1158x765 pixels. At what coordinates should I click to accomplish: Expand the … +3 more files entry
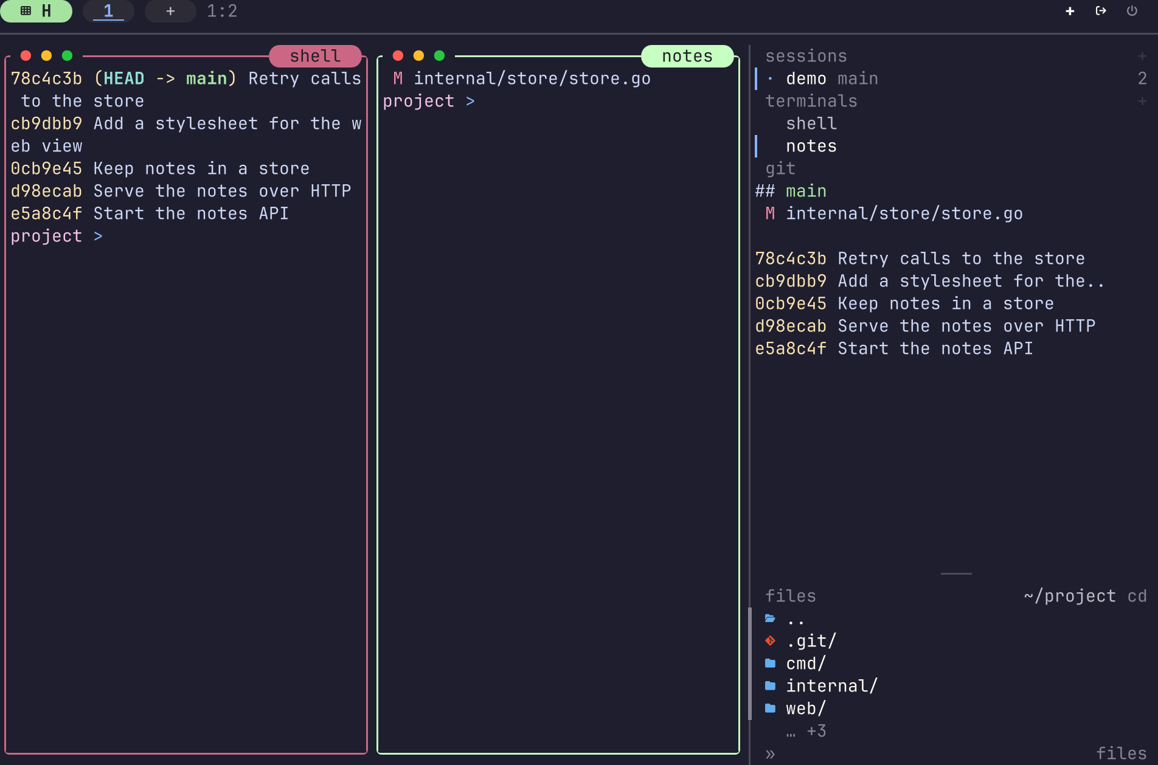tap(806, 731)
